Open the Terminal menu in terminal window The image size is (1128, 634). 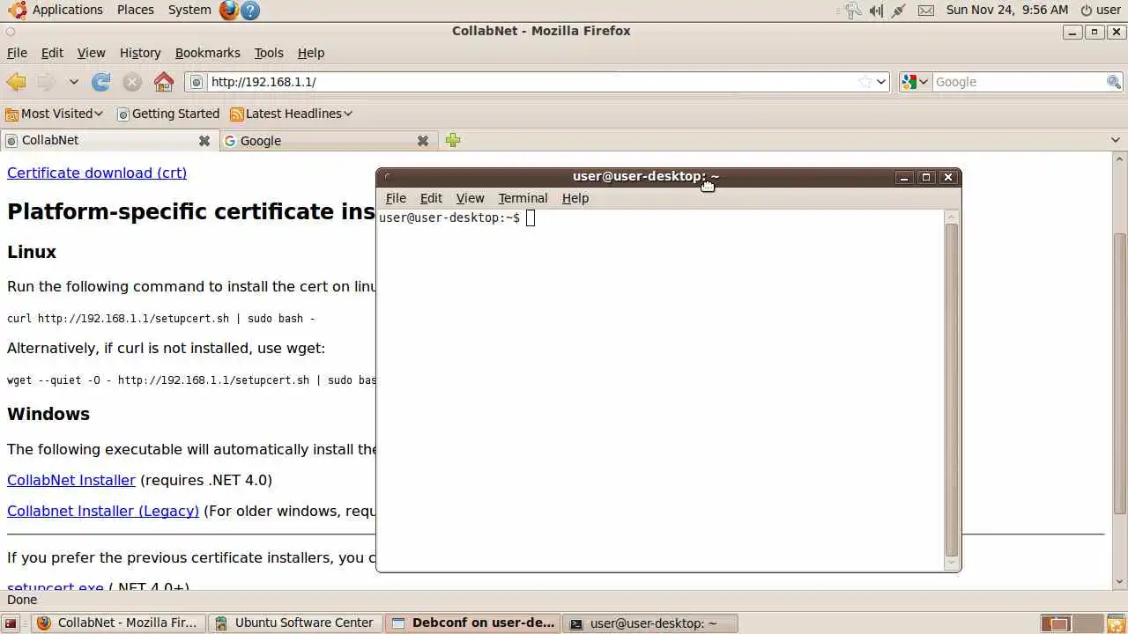523,198
